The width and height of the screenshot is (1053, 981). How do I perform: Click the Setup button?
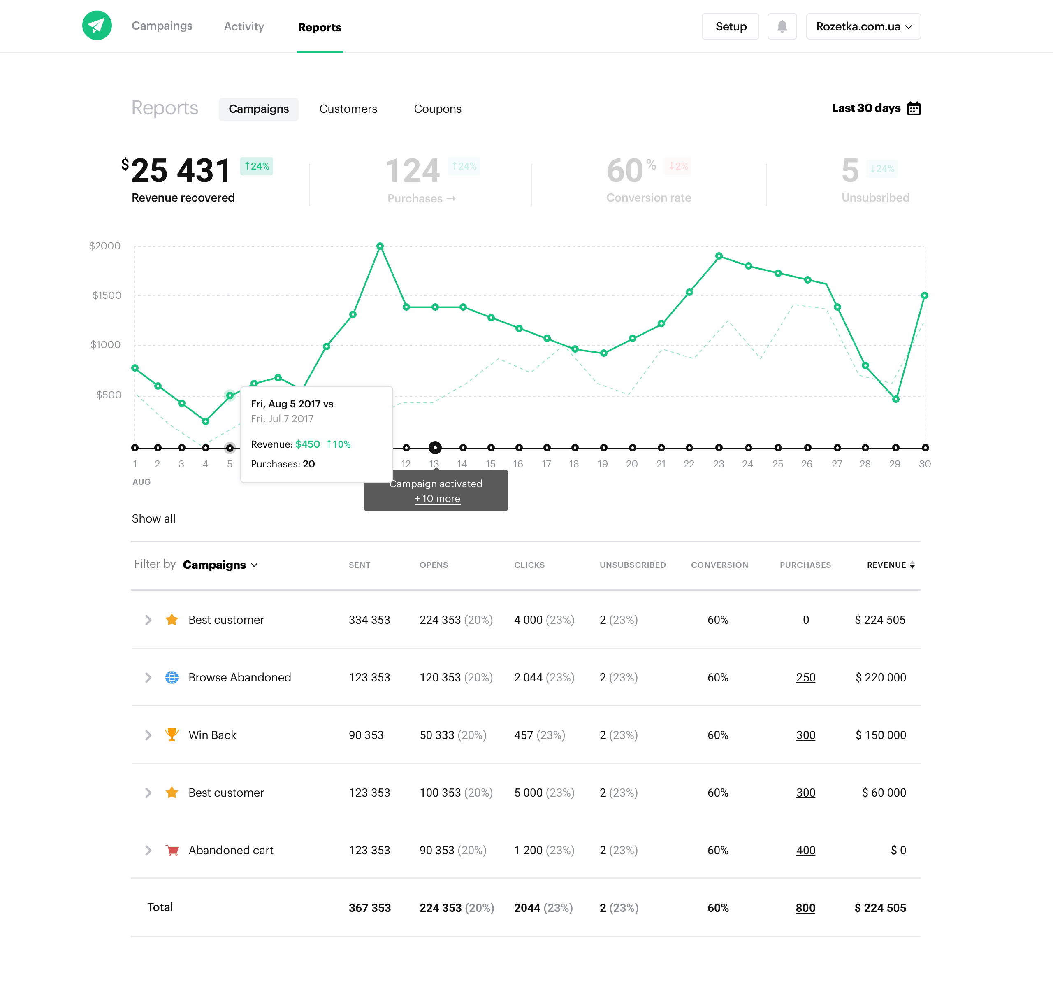(x=731, y=26)
